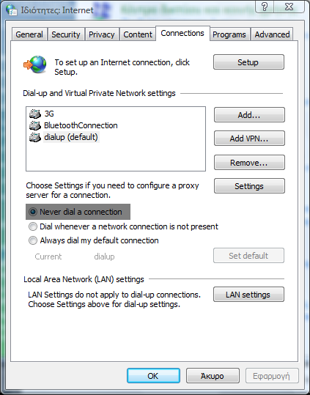Click the question mark help button
This screenshot has width=310, height=395.
pos(265,7)
